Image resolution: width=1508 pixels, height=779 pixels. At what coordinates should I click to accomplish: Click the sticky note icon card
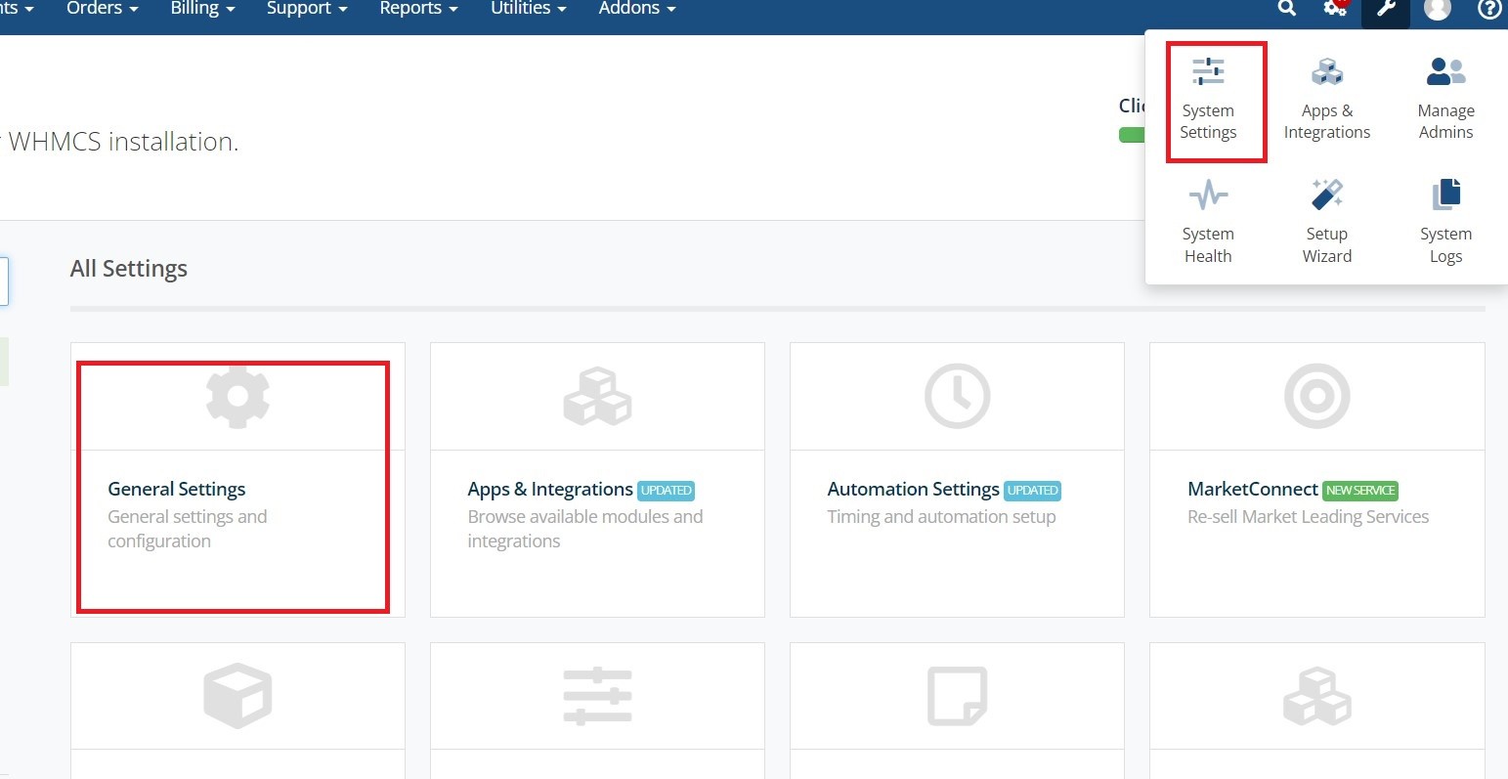point(957,696)
